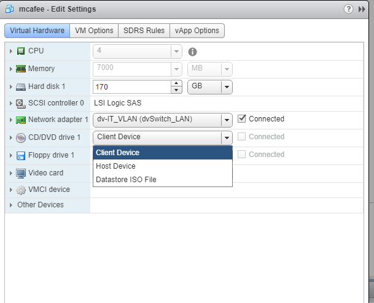Switch to the VM Options tab
The width and height of the screenshot is (374, 303).
click(x=94, y=31)
